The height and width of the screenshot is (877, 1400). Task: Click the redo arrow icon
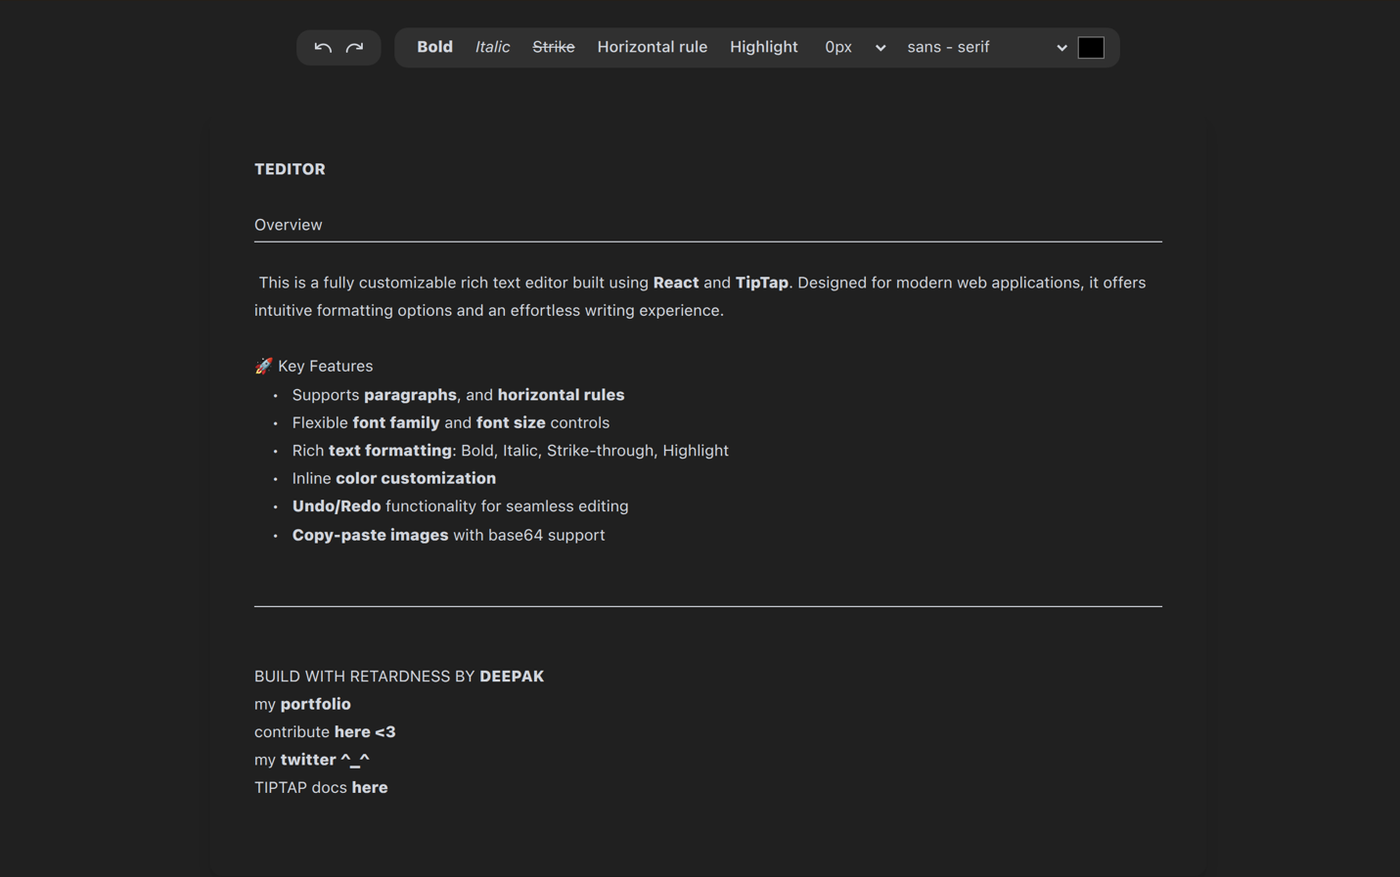tap(355, 48)
